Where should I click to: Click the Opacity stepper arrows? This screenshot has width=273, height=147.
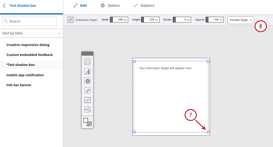pyautogui.click(x=207, y=20)
